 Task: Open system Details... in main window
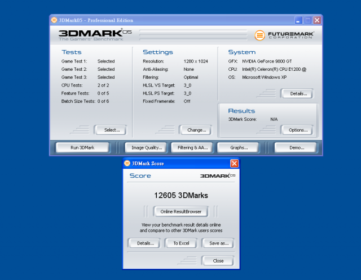298,94
